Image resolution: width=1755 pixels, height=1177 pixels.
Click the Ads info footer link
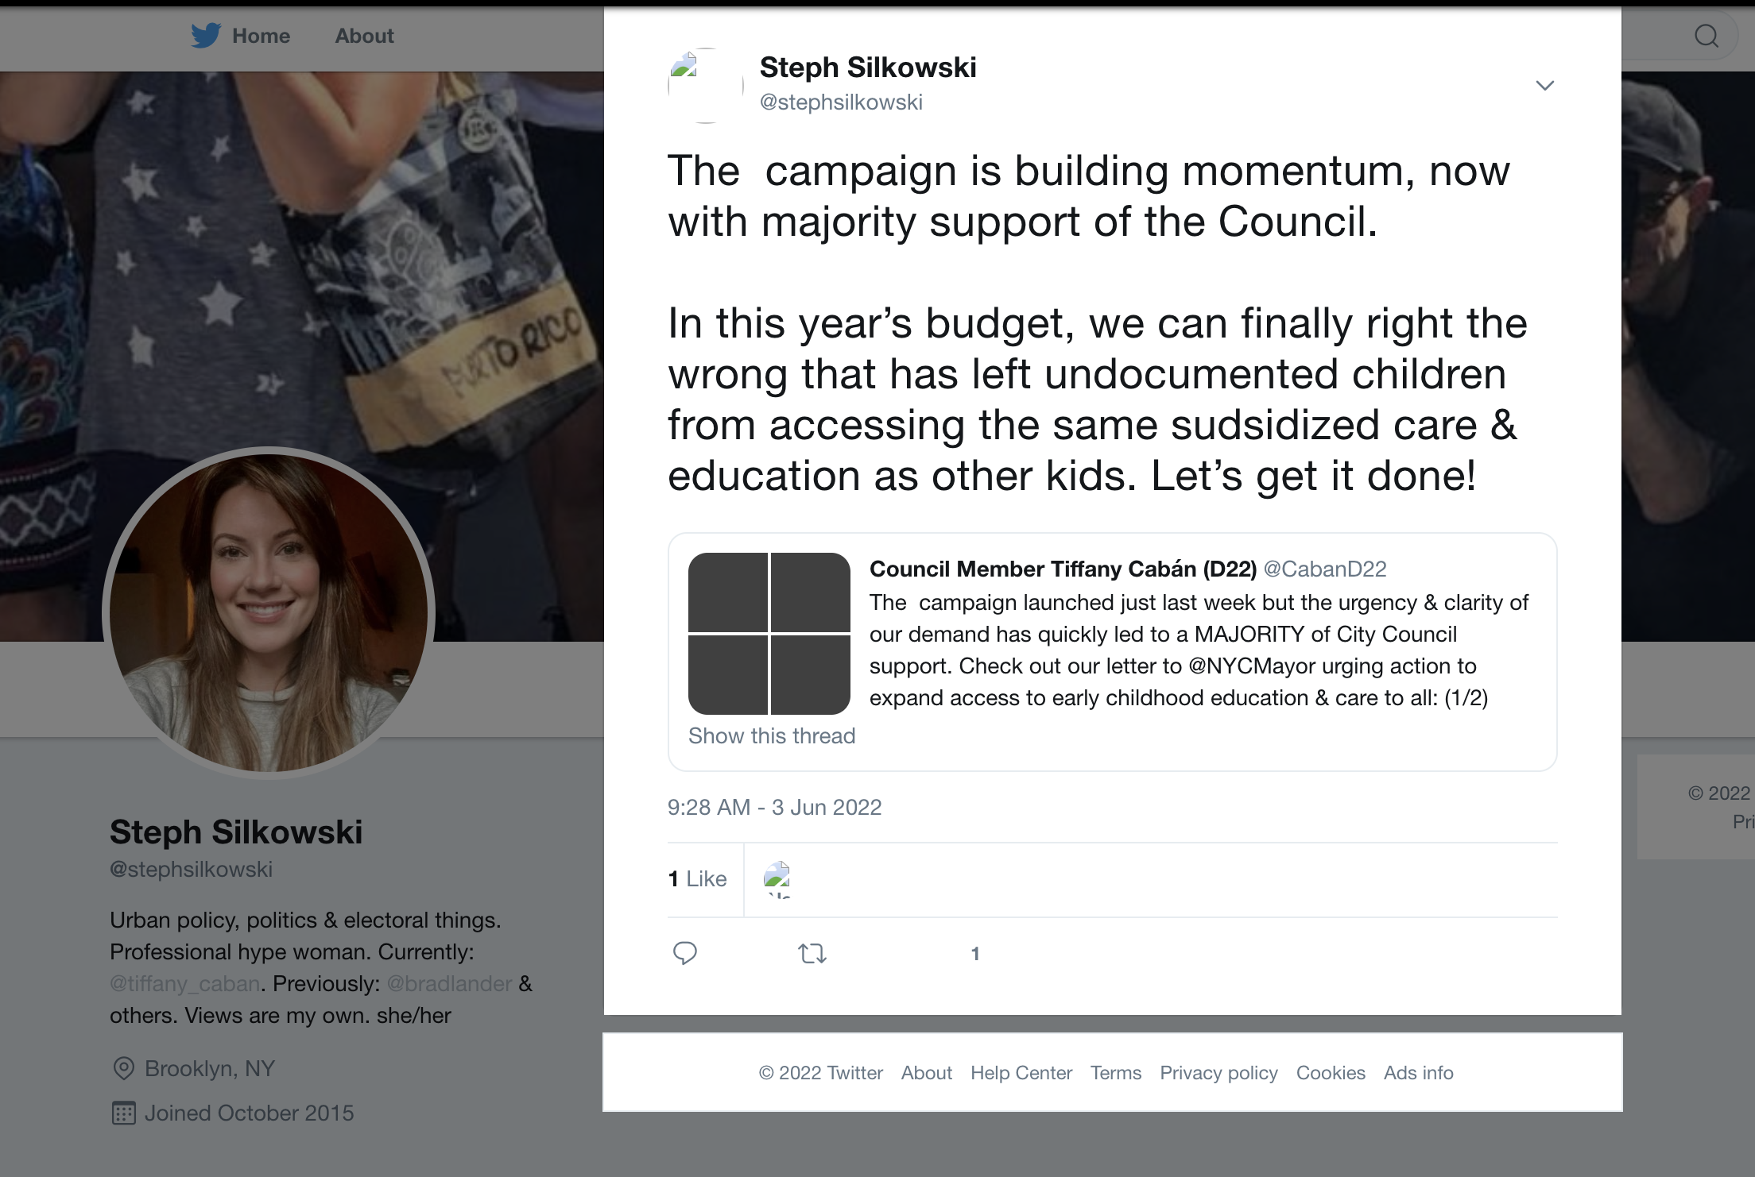(1418, 1073)
